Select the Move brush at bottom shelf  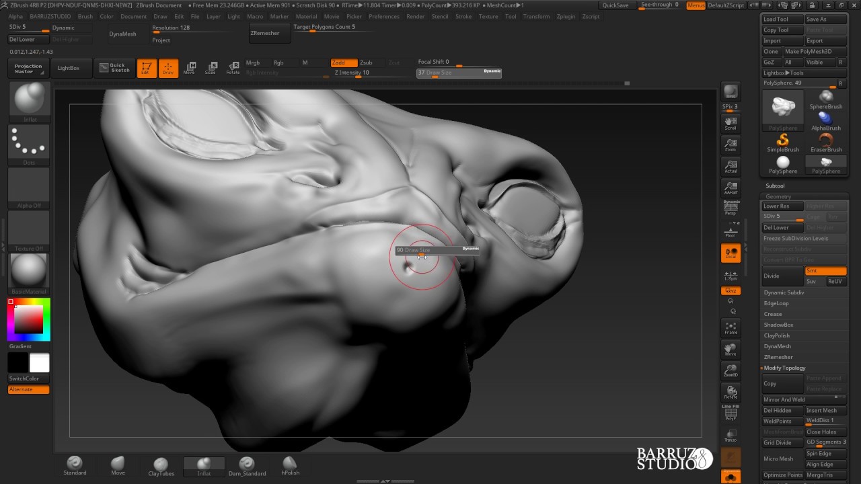[118, 466]
